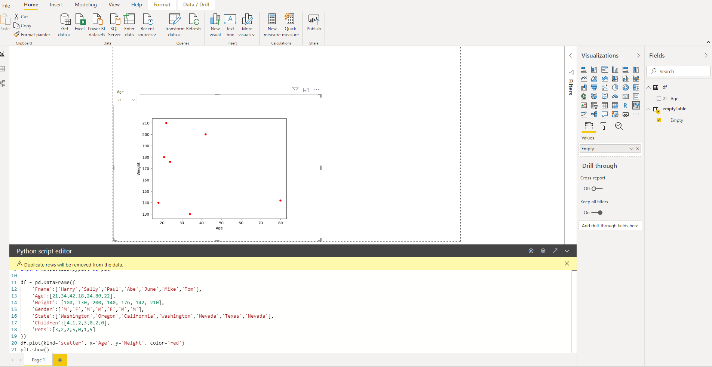Image resolution: width=712 pixels, height=367 pixels.
Task: Open the Age slicer dropdown
Action: click(133, 100)
